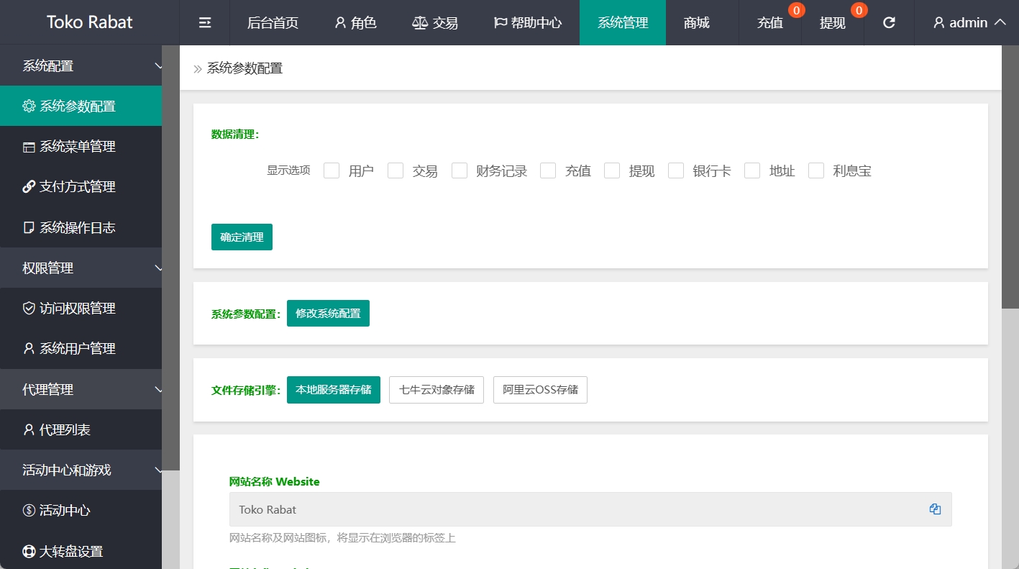Screen dimensions: 1019x569
Task: Open 支付方式管理 via its link icon
Action: coord(29,187)
